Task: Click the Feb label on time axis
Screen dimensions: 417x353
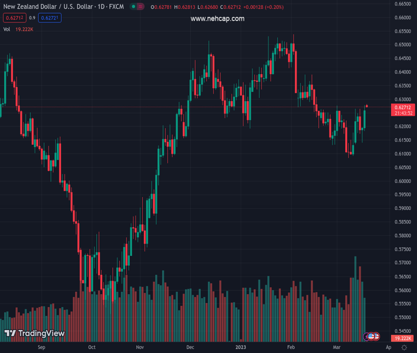Action: click(290, 348)
